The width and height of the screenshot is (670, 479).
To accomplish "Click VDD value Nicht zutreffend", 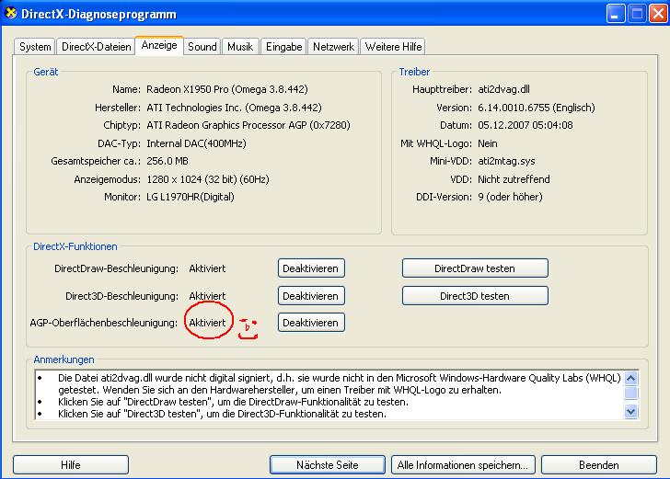I will point(514,179).
